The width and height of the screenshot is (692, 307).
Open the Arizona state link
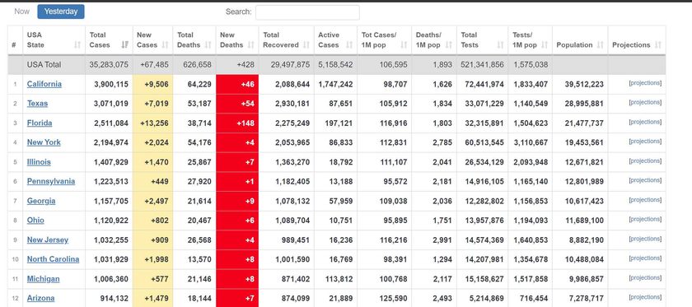coord(40,298)
